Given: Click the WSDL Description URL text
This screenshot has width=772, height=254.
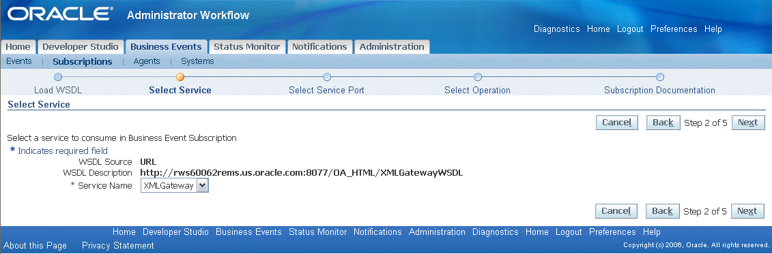Looking at the screenshot, I should pyautogui.click(x=301, y=173).
